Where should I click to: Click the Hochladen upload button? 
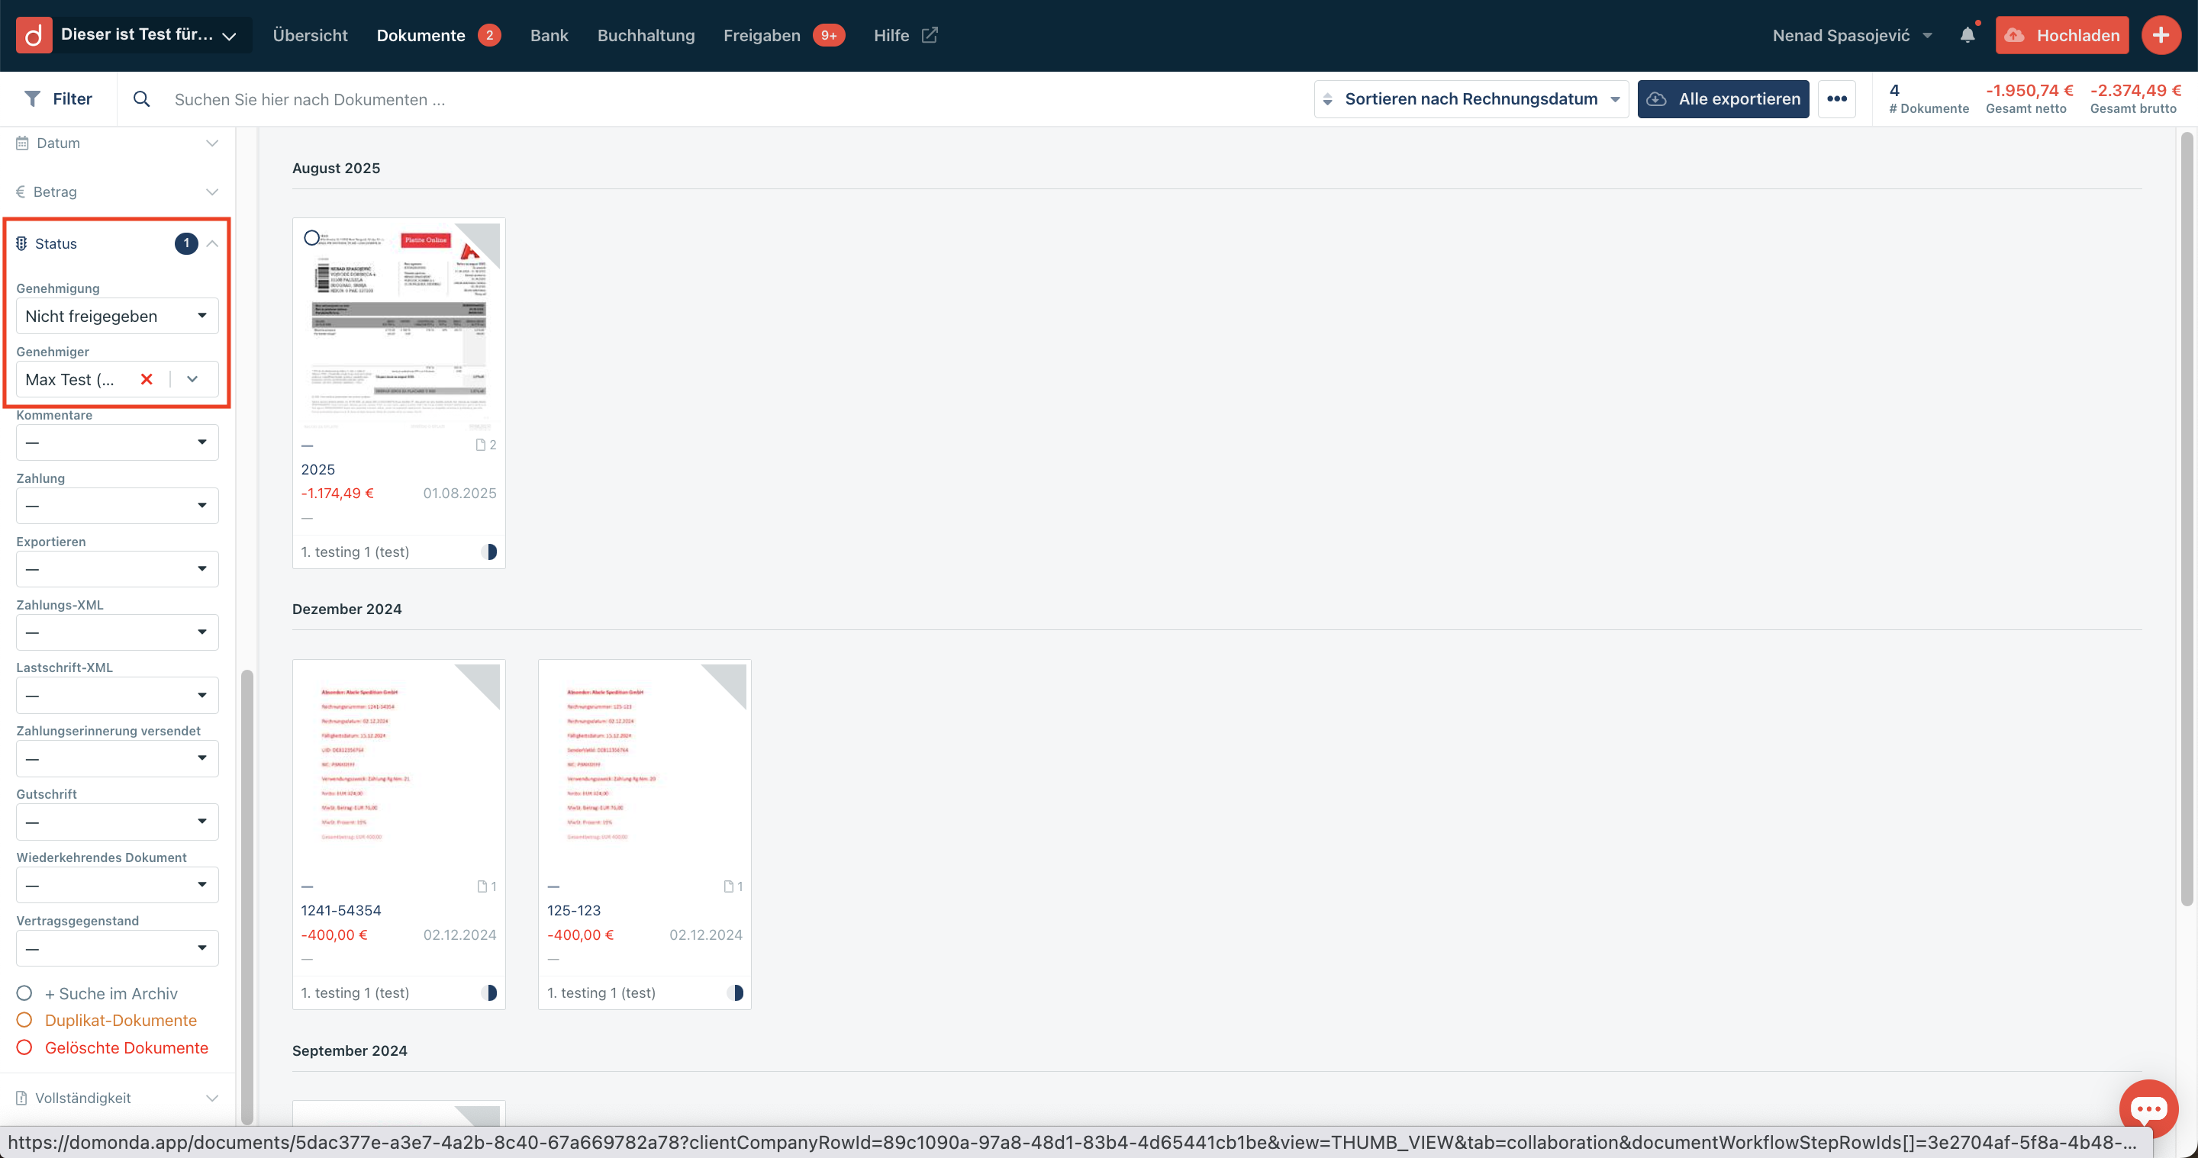pyautogui.click(x=2061, y=35)
